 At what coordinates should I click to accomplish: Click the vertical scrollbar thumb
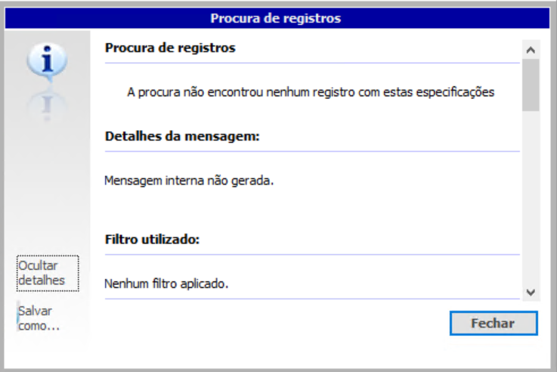(x=531, y=85)
